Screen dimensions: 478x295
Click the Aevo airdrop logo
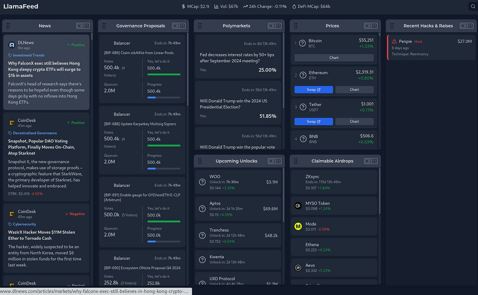pos(298,268)
